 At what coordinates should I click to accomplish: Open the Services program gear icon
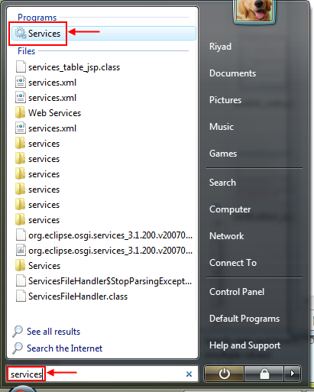[x=20, y=34]
